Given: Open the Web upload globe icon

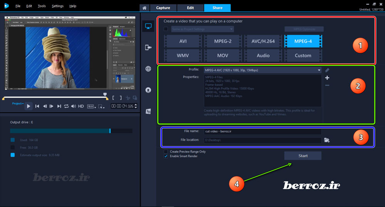Looking at the screenshot, I should click(x=148, y=69).
